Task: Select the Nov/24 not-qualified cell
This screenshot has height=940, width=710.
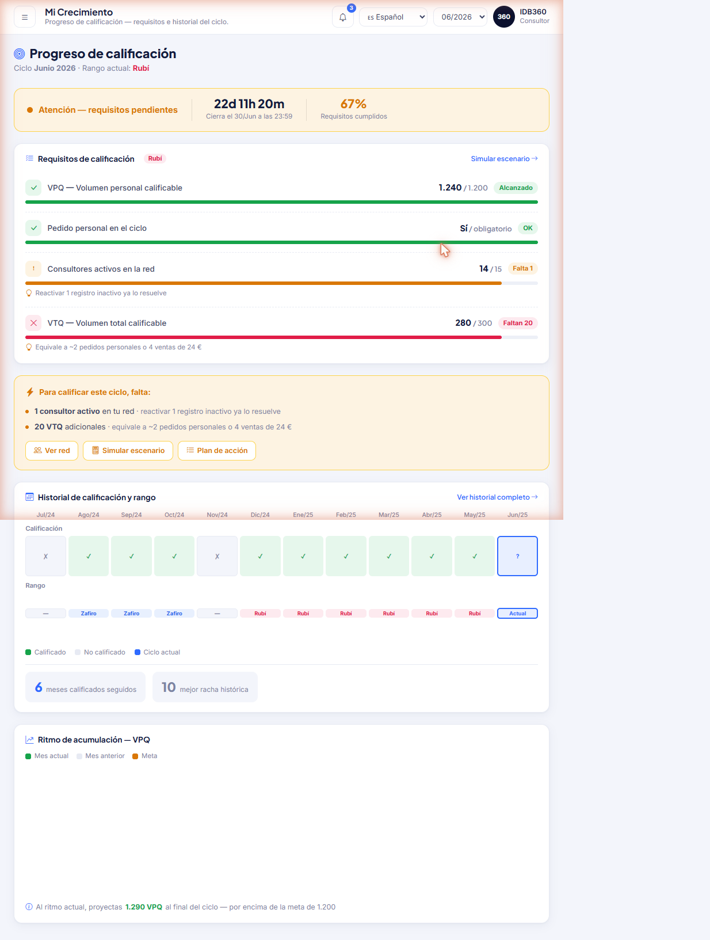Action: pos(217,556)
